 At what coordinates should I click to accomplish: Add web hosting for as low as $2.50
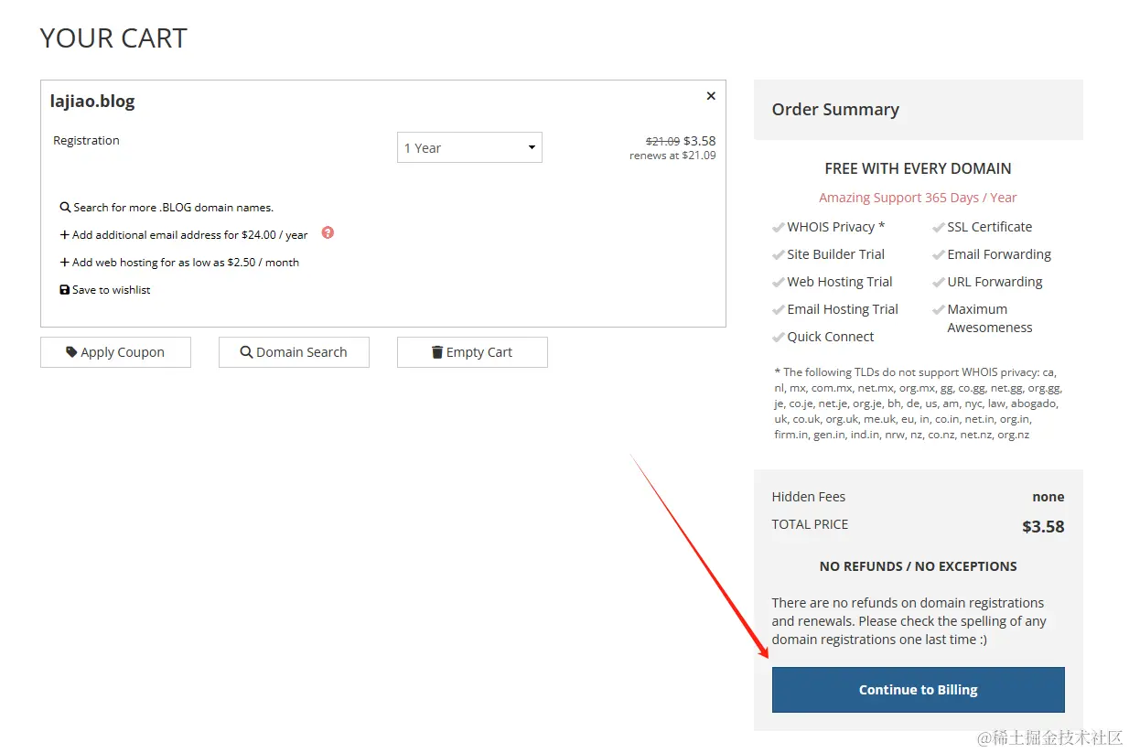tap(179, 263)
